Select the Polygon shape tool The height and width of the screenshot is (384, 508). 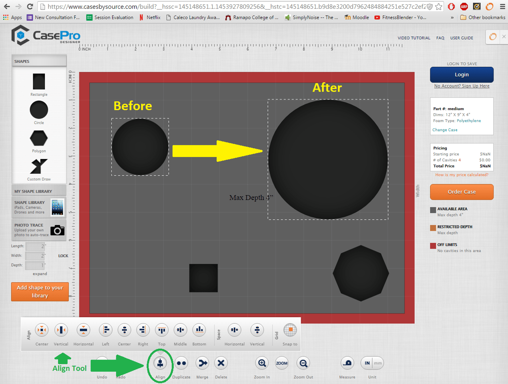point(38,139)
